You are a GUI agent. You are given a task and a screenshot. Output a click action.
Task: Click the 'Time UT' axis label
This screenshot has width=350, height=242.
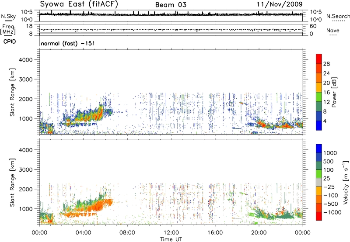point(171,239)
